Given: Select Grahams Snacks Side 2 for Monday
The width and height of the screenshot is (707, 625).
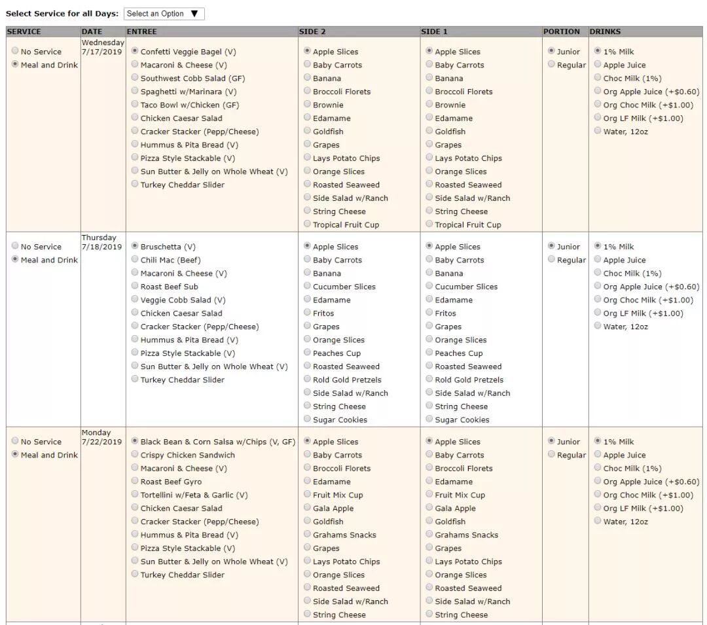Looking at the screenshot, I should click(x=307, y=534).
